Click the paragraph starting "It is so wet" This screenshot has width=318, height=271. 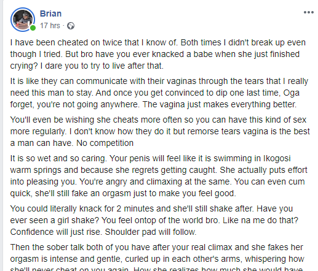[x=159, y=176]
